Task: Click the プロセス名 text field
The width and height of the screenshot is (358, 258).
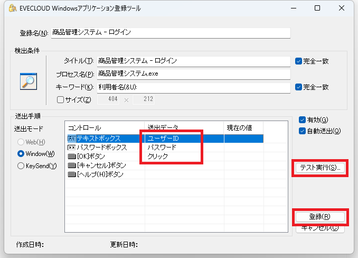Action: 193,74
